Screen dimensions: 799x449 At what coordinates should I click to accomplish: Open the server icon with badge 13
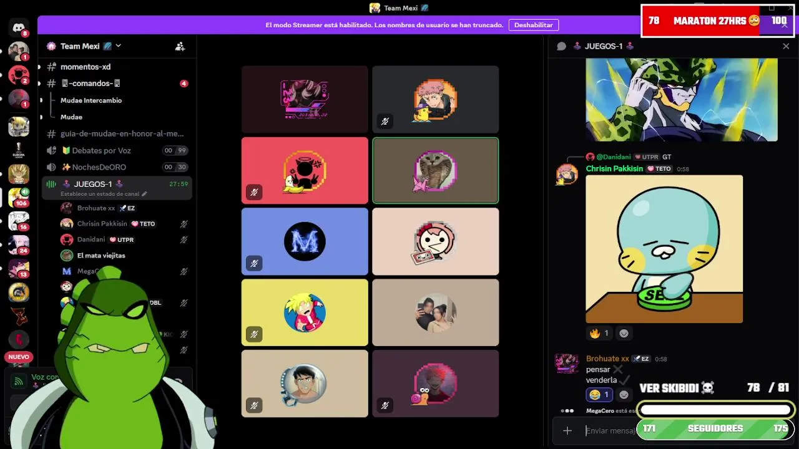(18, 268)
